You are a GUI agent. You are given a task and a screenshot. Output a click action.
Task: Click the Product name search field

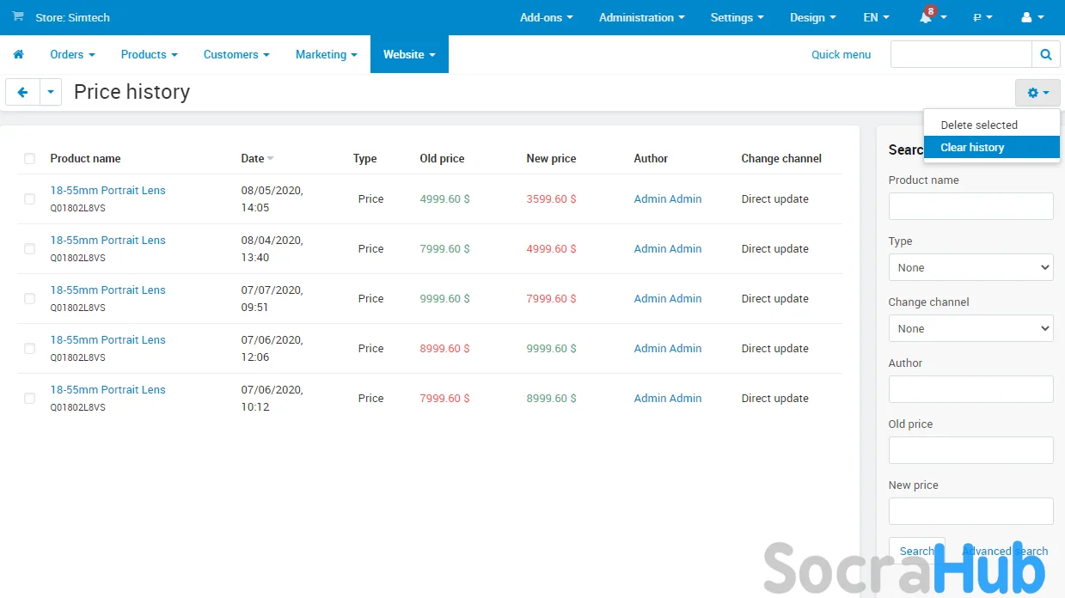(x=970, y=206)
